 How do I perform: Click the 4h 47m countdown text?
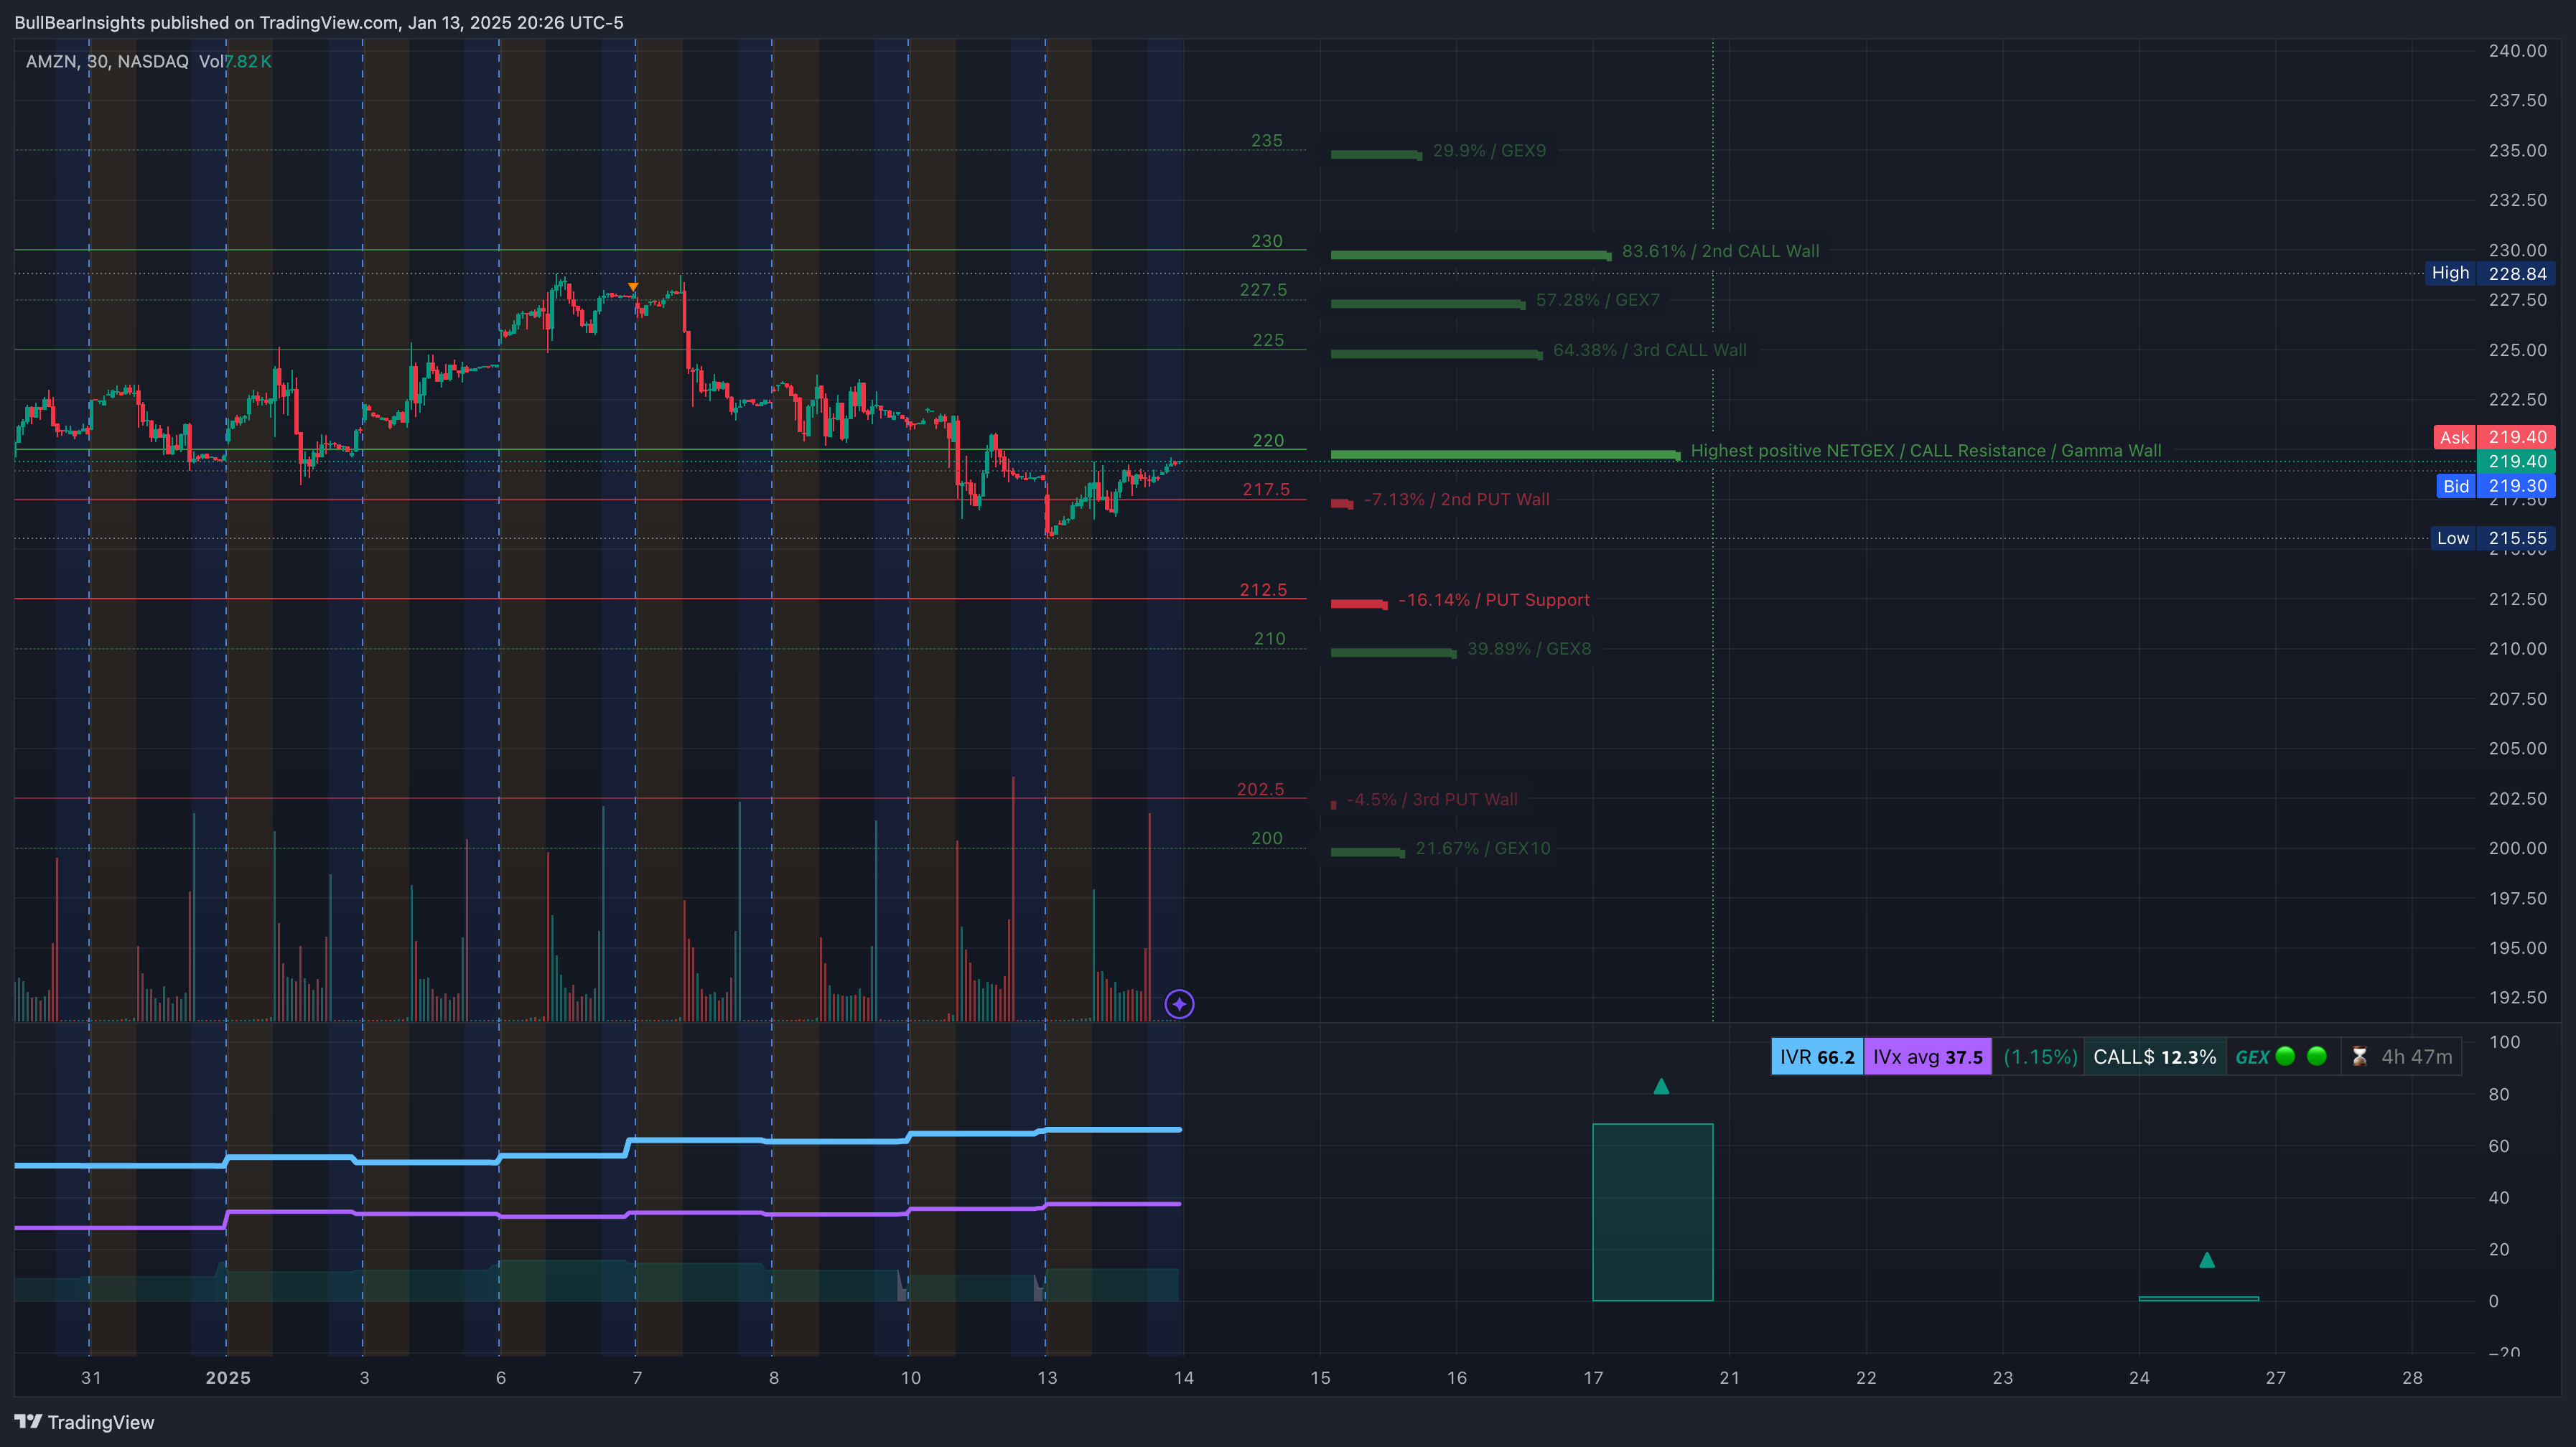(2416, 1057)
